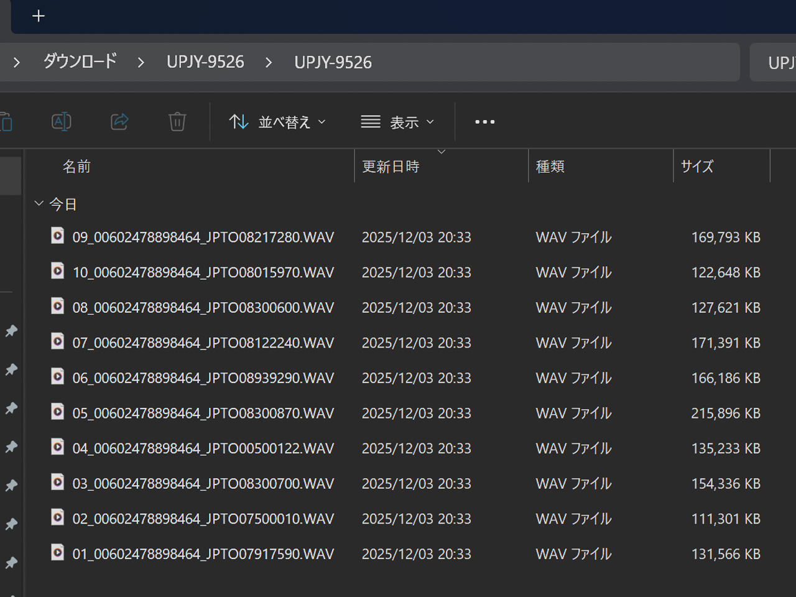Screen dimensions: 796x597
Task: Expand chevron after first UPJY-9526 breadcrumb
Action: [x=269, y=62]
